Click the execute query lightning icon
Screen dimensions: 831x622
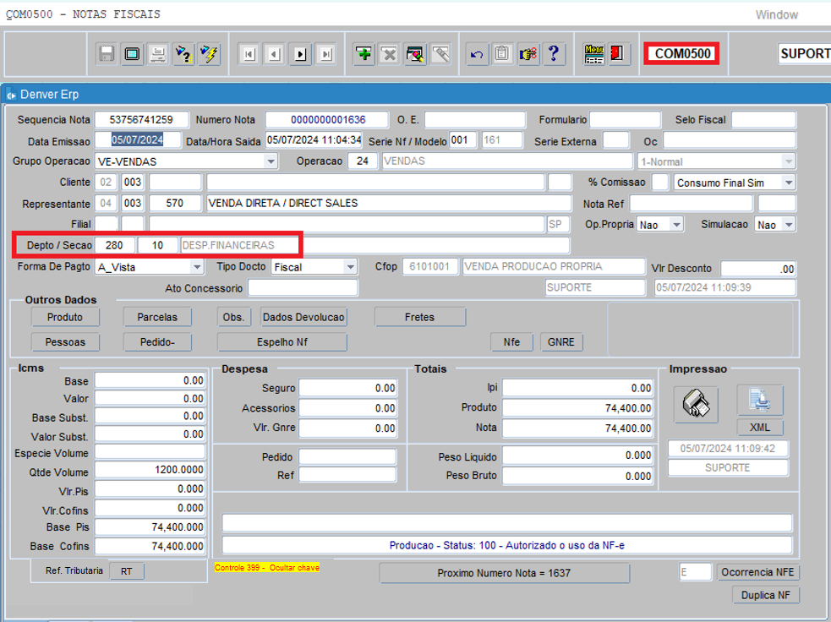pyautogui.click(x=209, y=54)
